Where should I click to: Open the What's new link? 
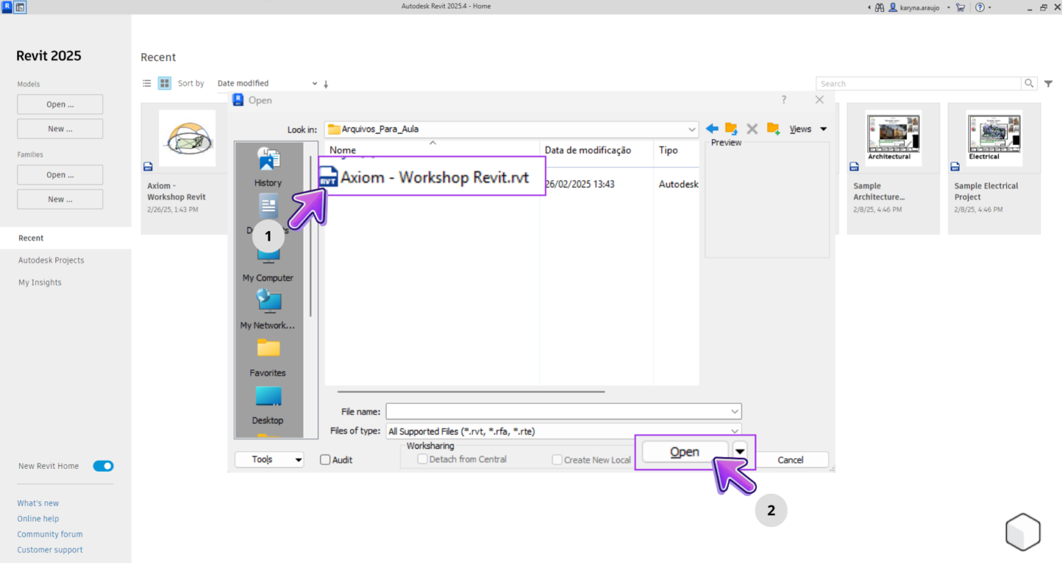click(38, 503)
